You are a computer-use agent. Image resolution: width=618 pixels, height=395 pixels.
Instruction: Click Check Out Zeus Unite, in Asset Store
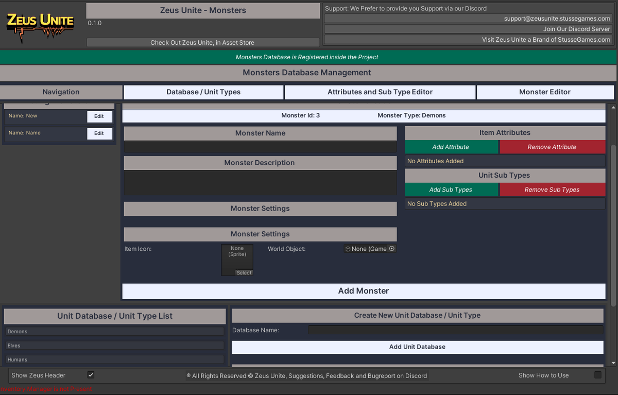coord(202,43)
